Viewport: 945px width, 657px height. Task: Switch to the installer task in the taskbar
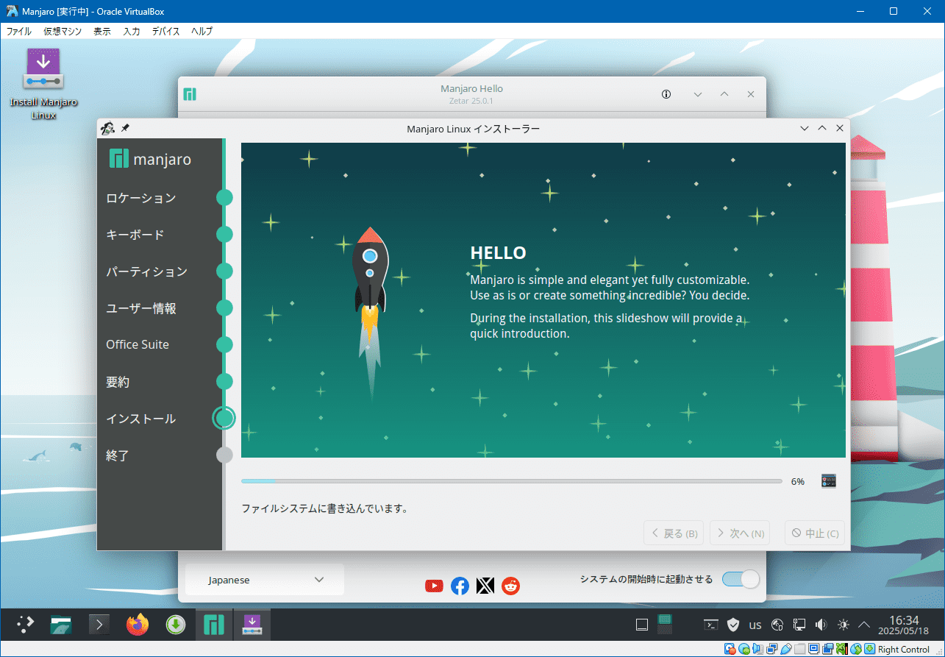coord(252,625)
